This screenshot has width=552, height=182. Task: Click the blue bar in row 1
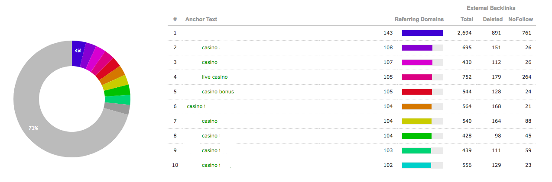pos(422,33)
